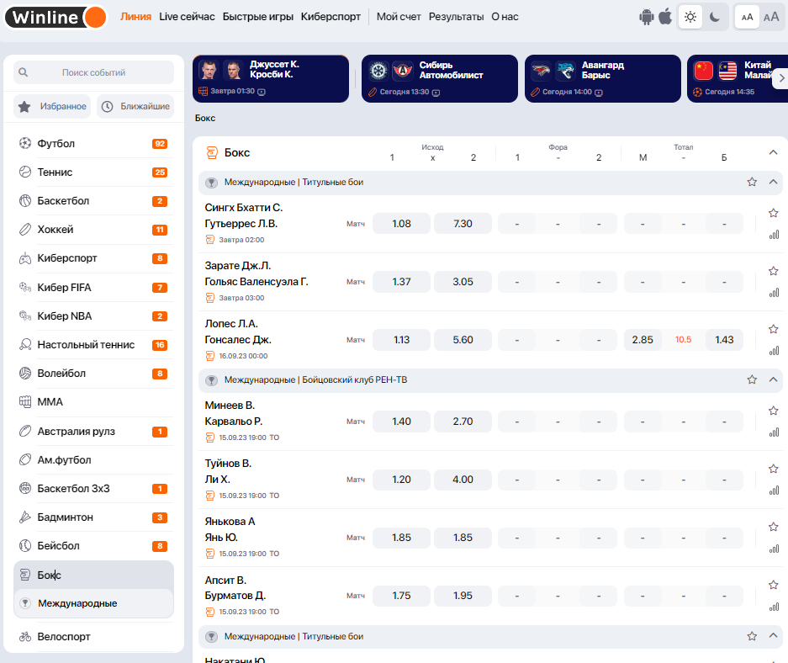Collapse first Международные | Титульные бои group

click(773, 182)
